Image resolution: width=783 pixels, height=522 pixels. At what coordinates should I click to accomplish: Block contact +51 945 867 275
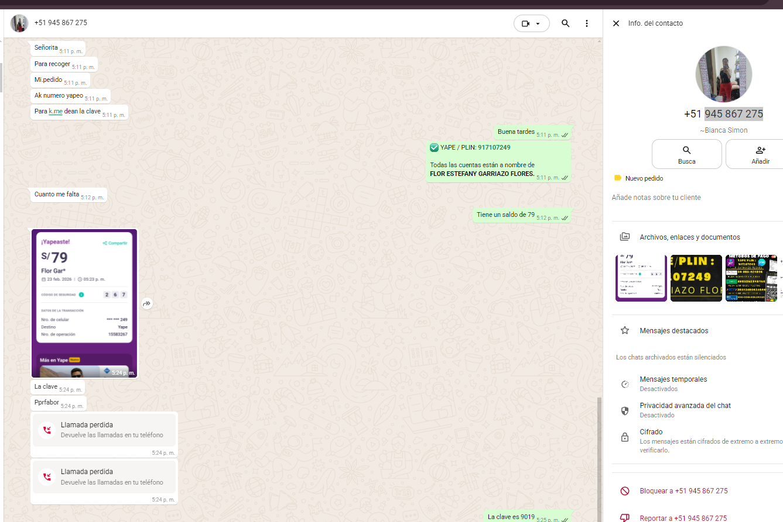[683, 491]
